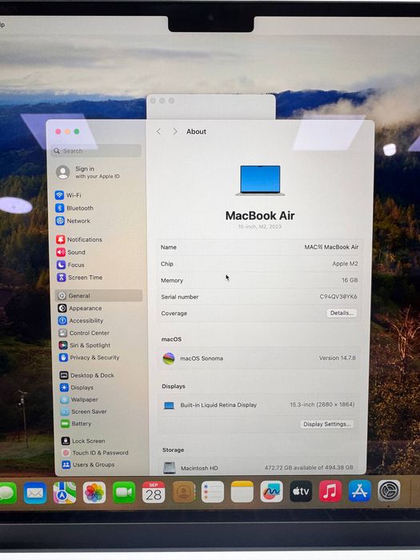Launch Apple TV from the Dock
The height and width of the screenshot is (560, 420).
[301, 491]
